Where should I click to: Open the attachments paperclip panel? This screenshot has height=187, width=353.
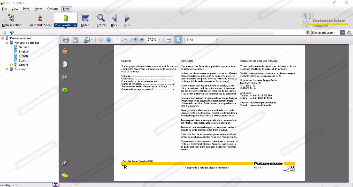coord(65,163)
